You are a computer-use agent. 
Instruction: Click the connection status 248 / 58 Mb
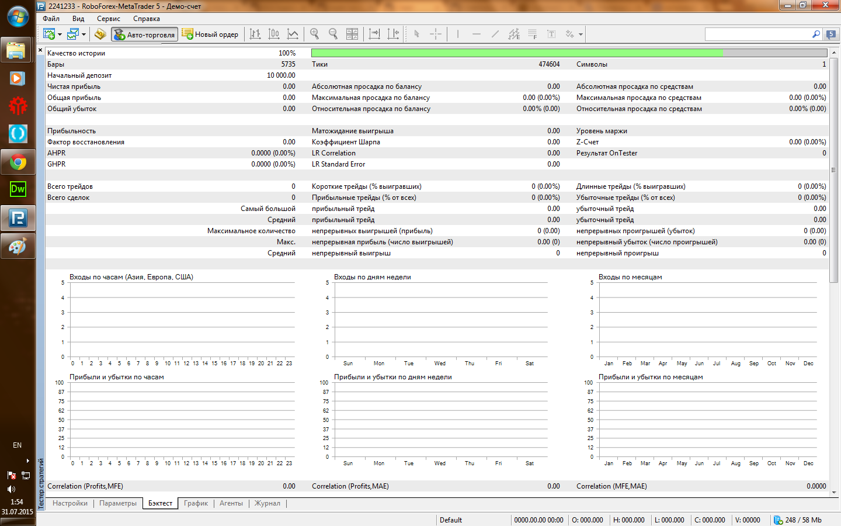click(798, 520)
